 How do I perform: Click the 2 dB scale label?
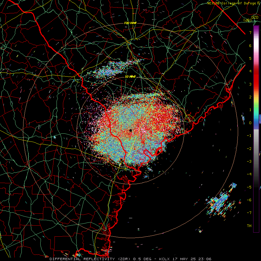click(250, 97)
